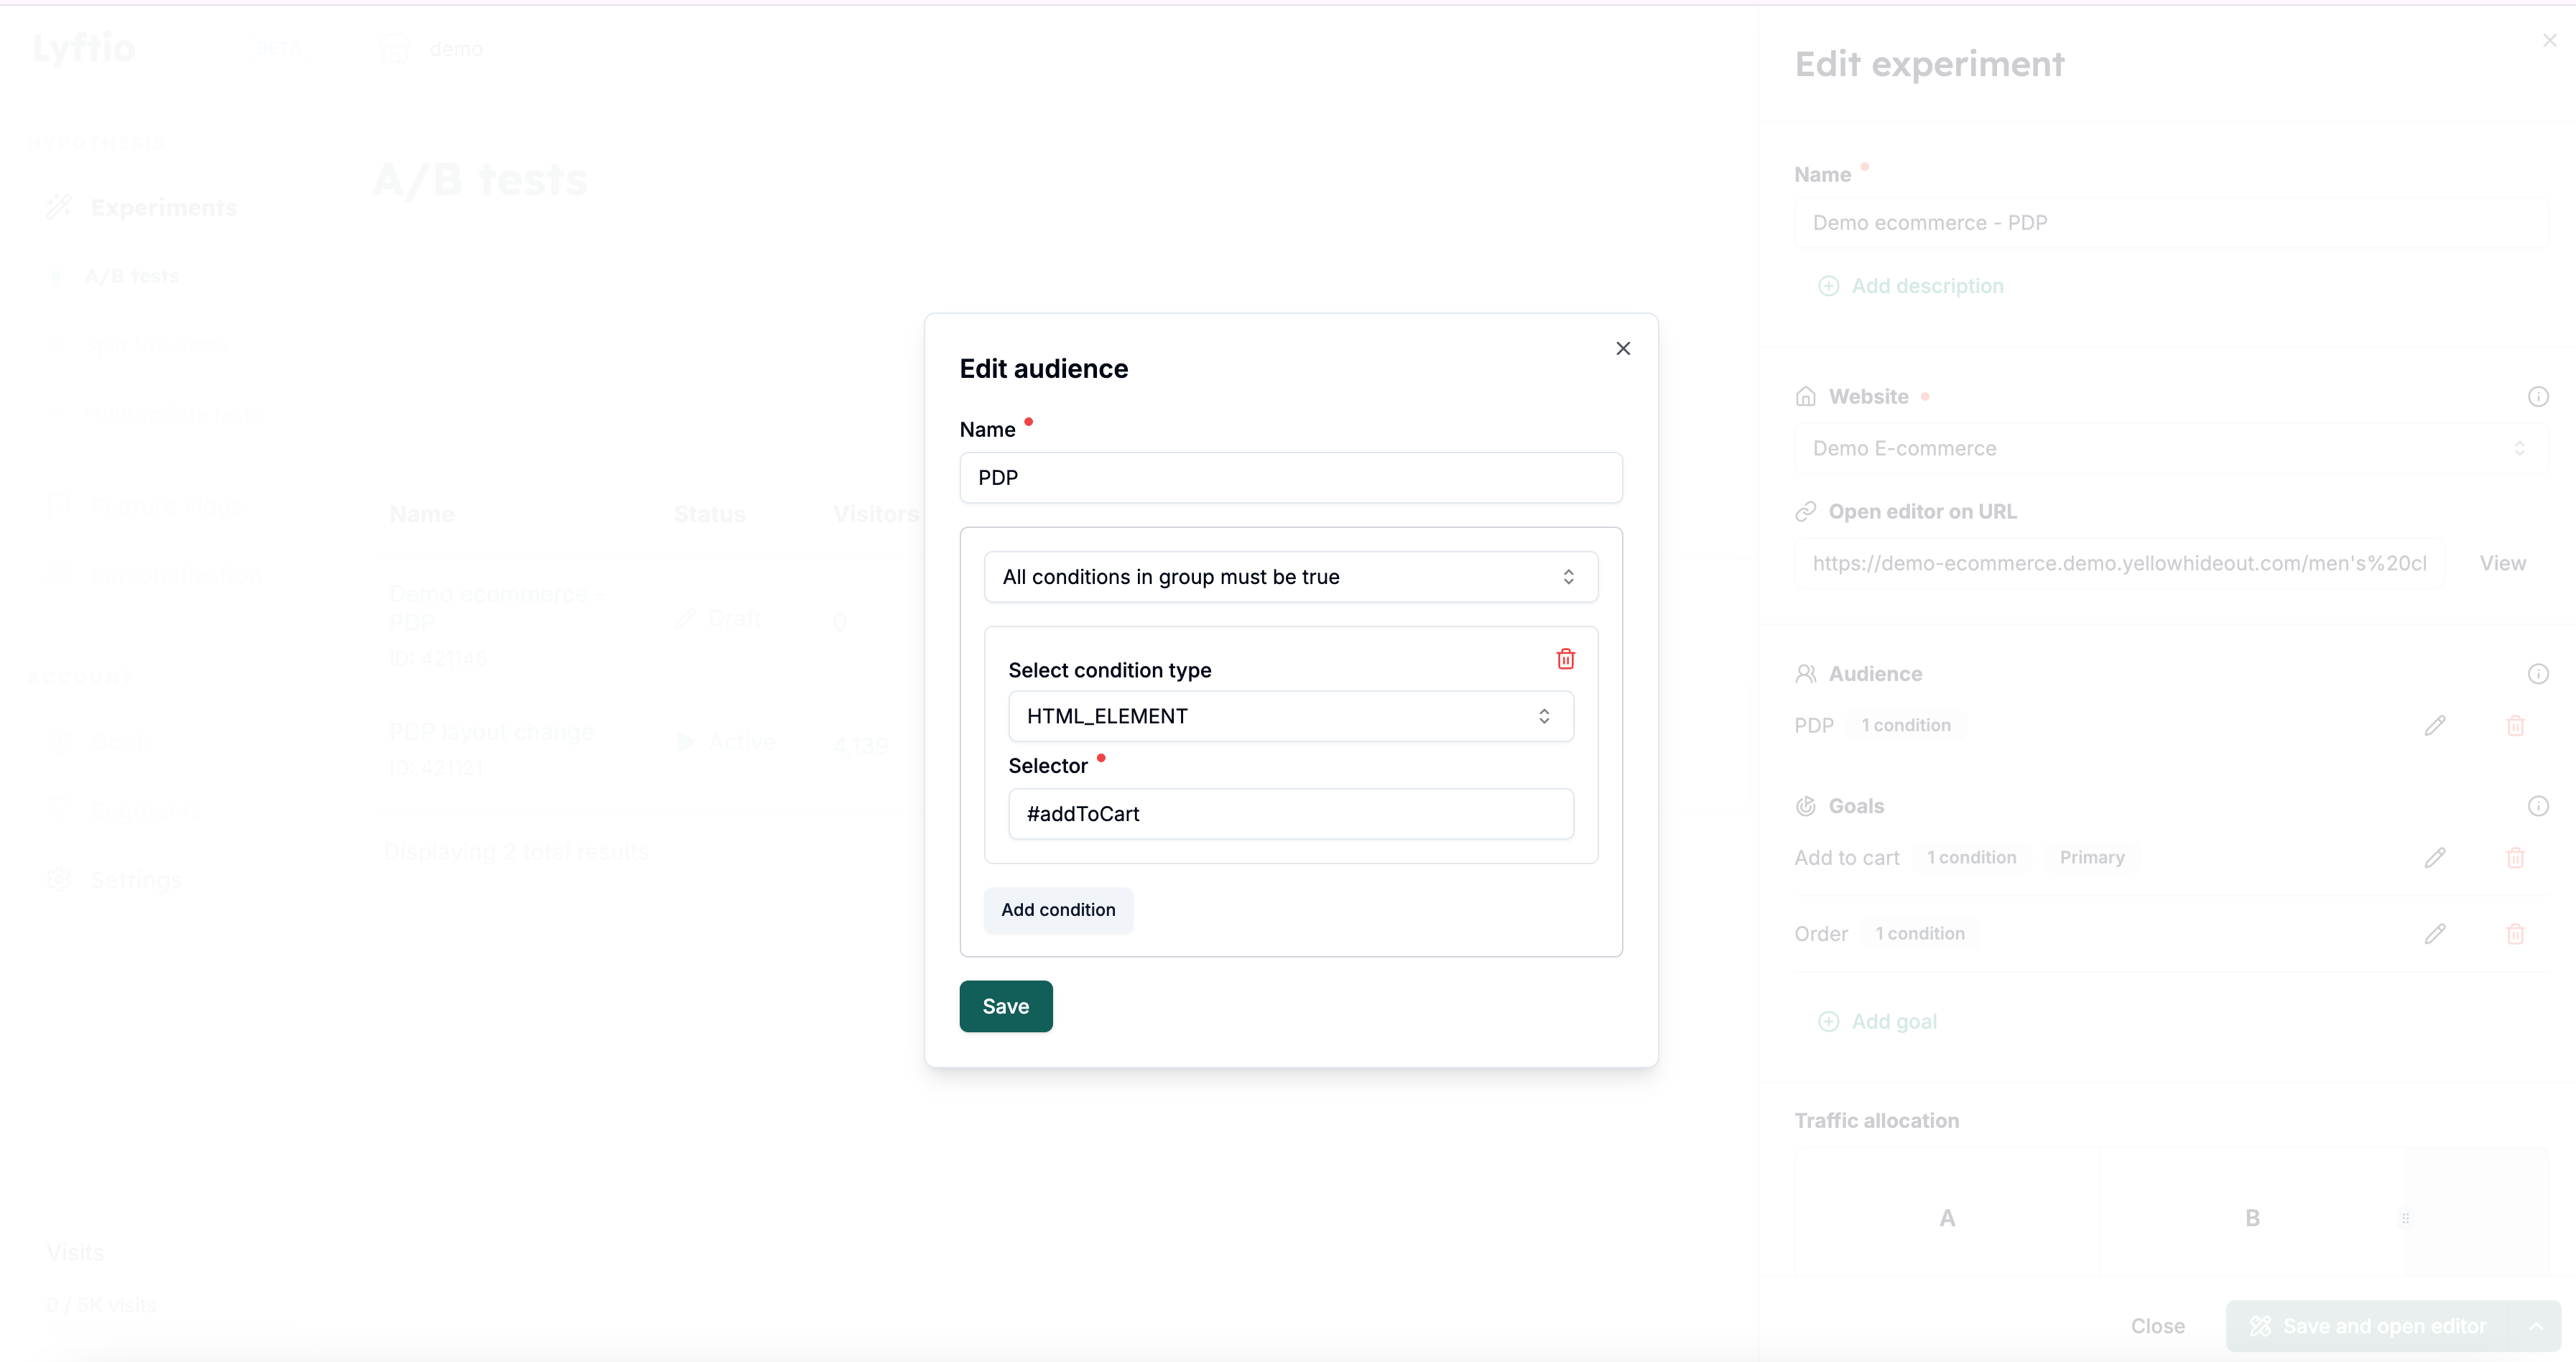Open the condition group logic dropdown
Image resolution: width=2576 pixels, height=1362 pixels.
tap(1290, 577)
